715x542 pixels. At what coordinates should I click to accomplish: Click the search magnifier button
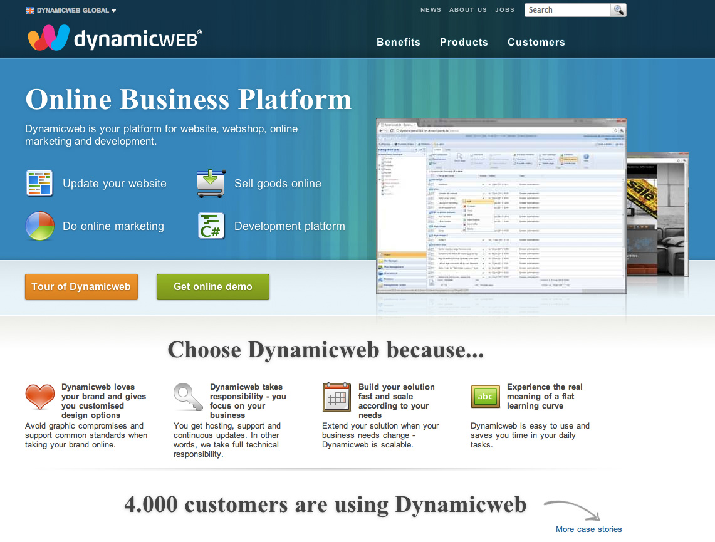coord(618,10)
